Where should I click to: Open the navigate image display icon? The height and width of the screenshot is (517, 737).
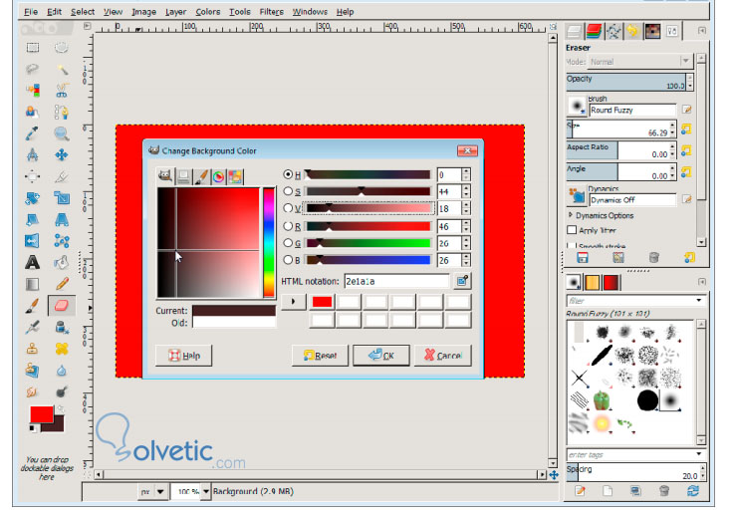[554, 475]
